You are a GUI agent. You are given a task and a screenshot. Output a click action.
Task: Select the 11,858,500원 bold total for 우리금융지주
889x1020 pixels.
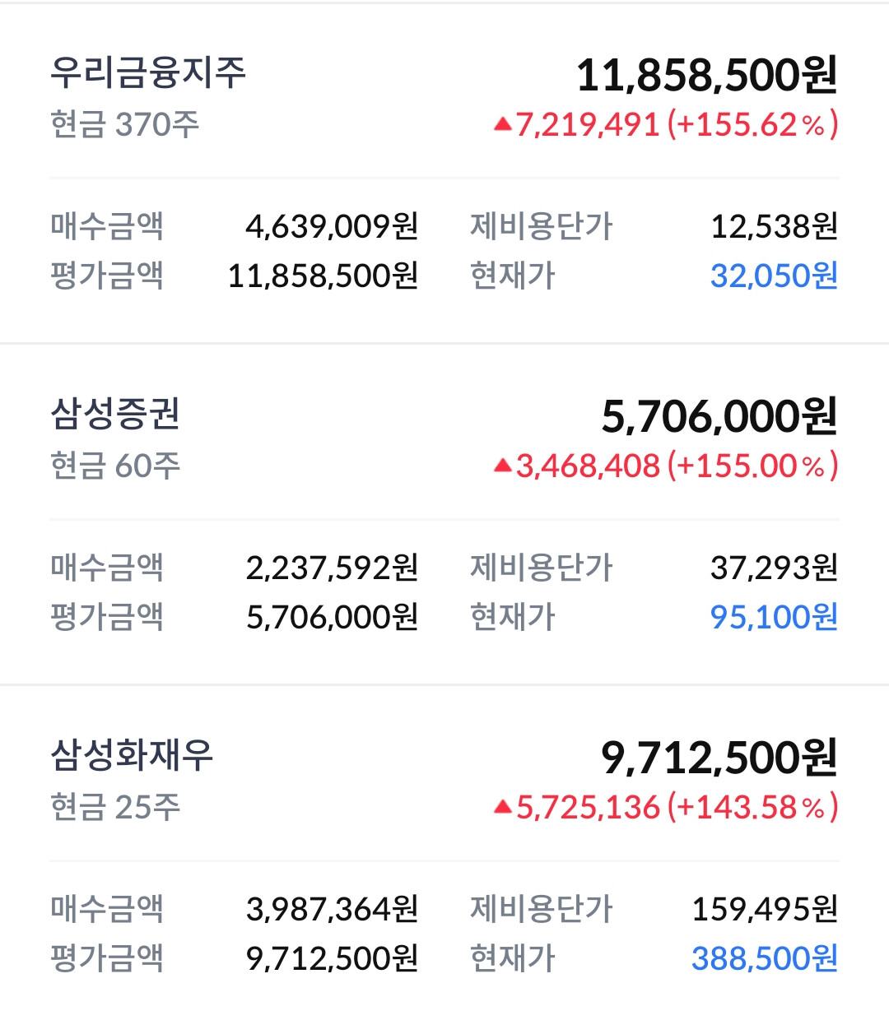coord(706,75)
